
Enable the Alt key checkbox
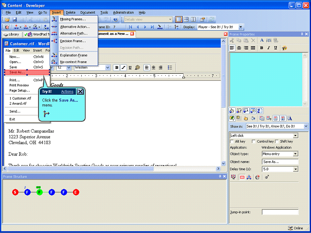231,141
